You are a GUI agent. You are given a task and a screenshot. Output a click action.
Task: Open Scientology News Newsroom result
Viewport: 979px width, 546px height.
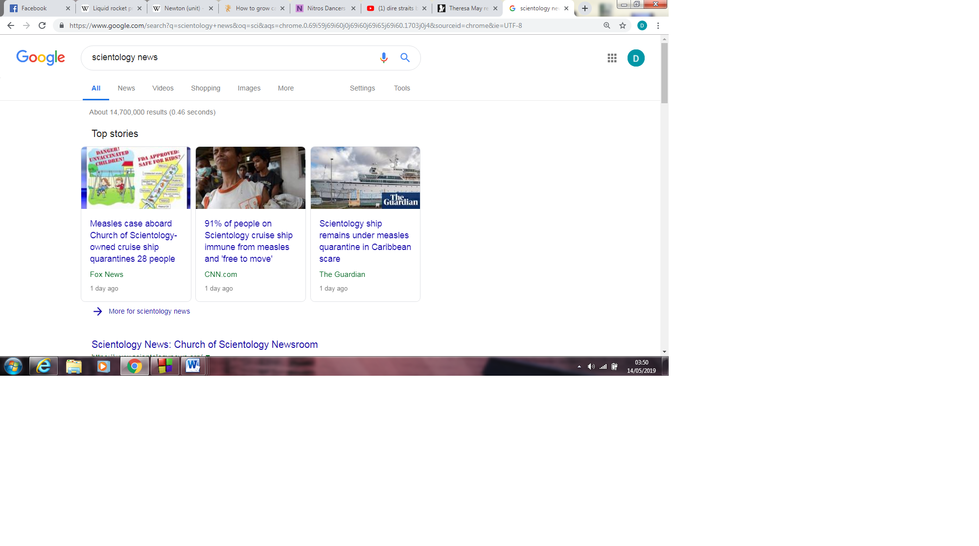(x=205, y=344)
